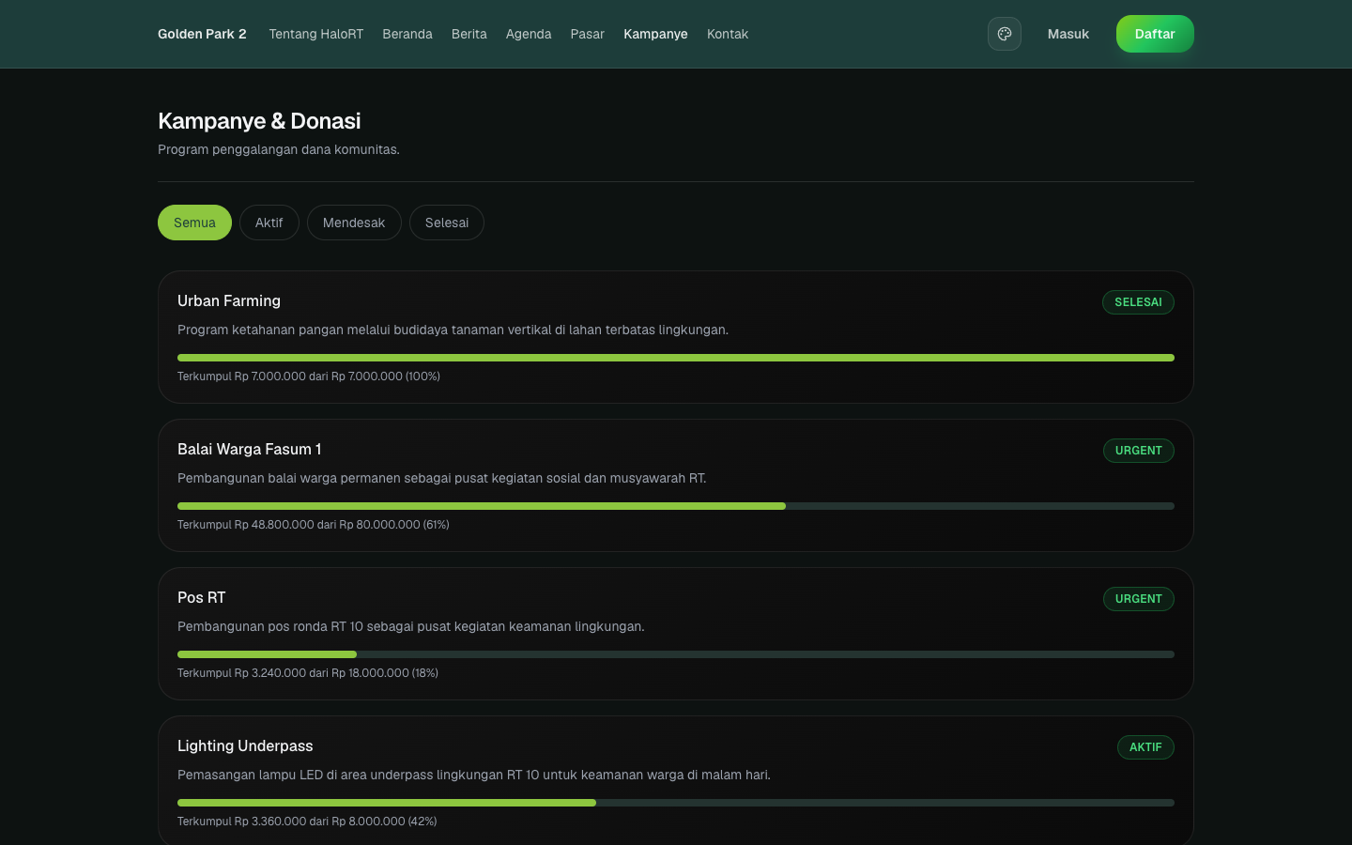The width and height of the screenshot is (1352, 845).
Task: Open the Berita nav link
Action: 469,34
